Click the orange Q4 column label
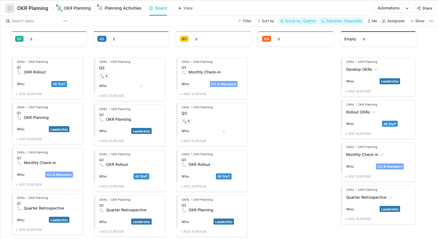This screenshot has width=439, height=239. coord(267,39)
